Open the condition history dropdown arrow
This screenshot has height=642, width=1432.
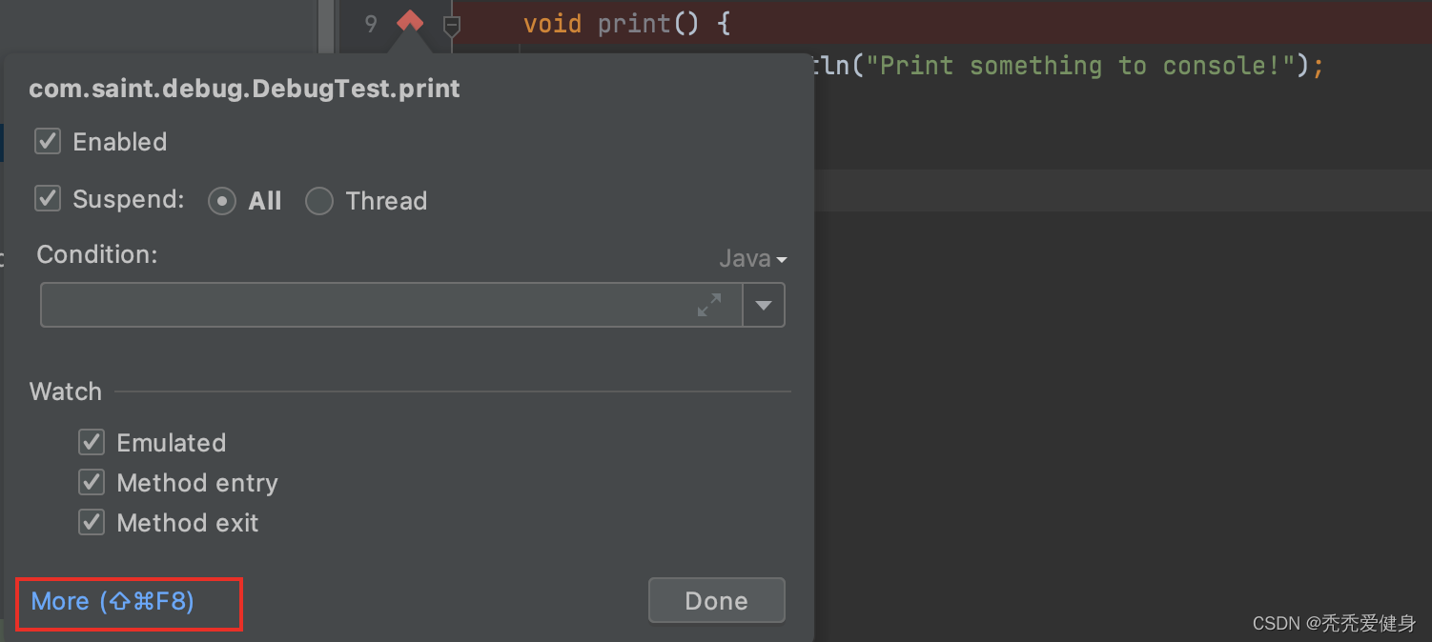[764, 306]
